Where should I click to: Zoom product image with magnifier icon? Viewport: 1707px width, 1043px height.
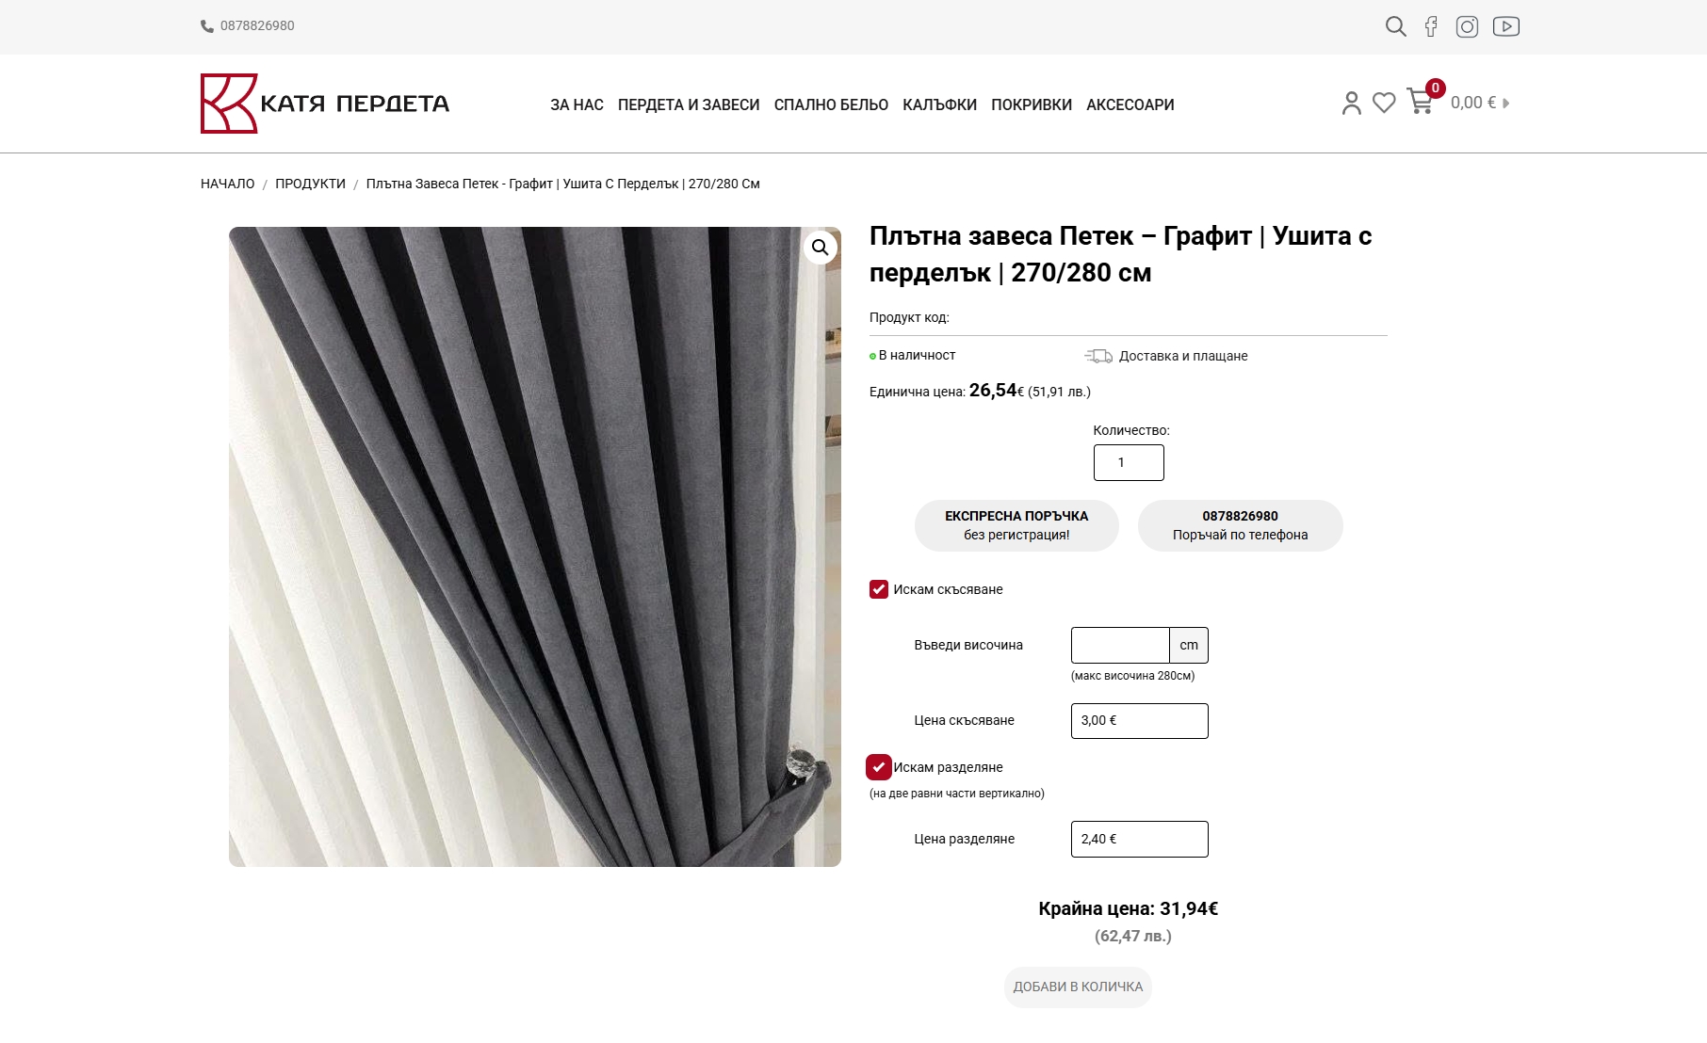point(820,248)
